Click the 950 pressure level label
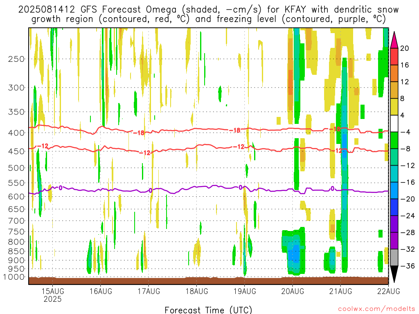 point(16,269)
